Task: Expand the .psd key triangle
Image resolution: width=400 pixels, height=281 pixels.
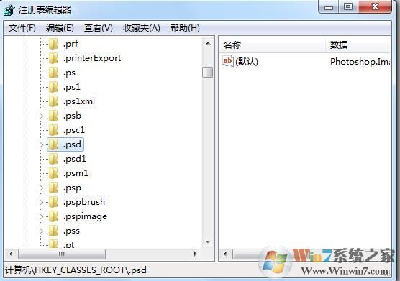Action: coord(41,144)
